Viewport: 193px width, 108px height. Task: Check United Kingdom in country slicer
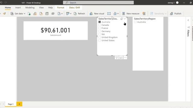100,37
